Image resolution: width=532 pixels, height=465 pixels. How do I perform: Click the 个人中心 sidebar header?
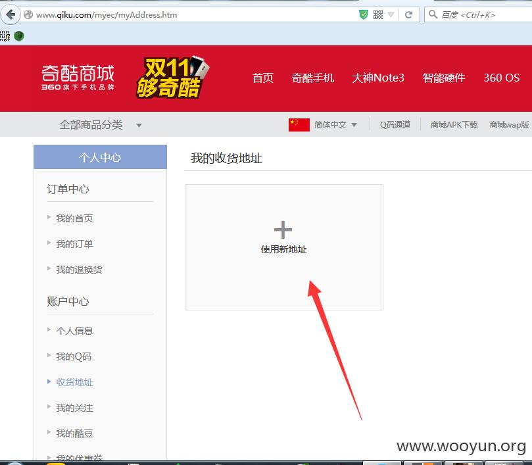click(x=100, y=157)
